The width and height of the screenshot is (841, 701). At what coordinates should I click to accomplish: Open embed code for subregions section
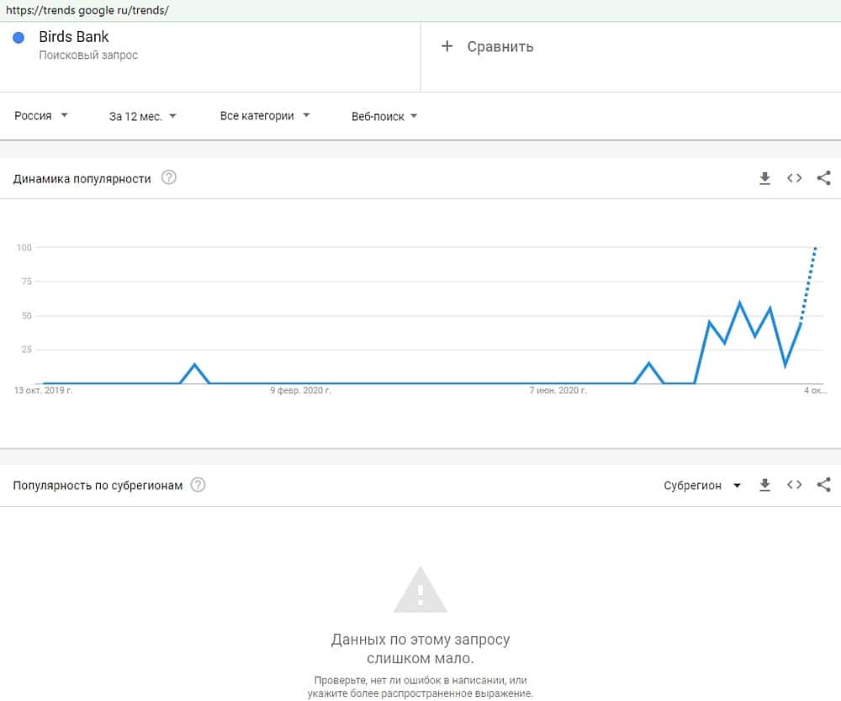(x=795, y=484)
